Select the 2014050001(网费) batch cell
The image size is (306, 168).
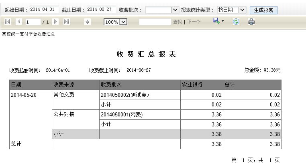click(139, 114)
